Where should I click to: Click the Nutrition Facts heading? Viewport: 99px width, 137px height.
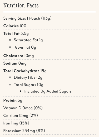(x=21, y=5)
